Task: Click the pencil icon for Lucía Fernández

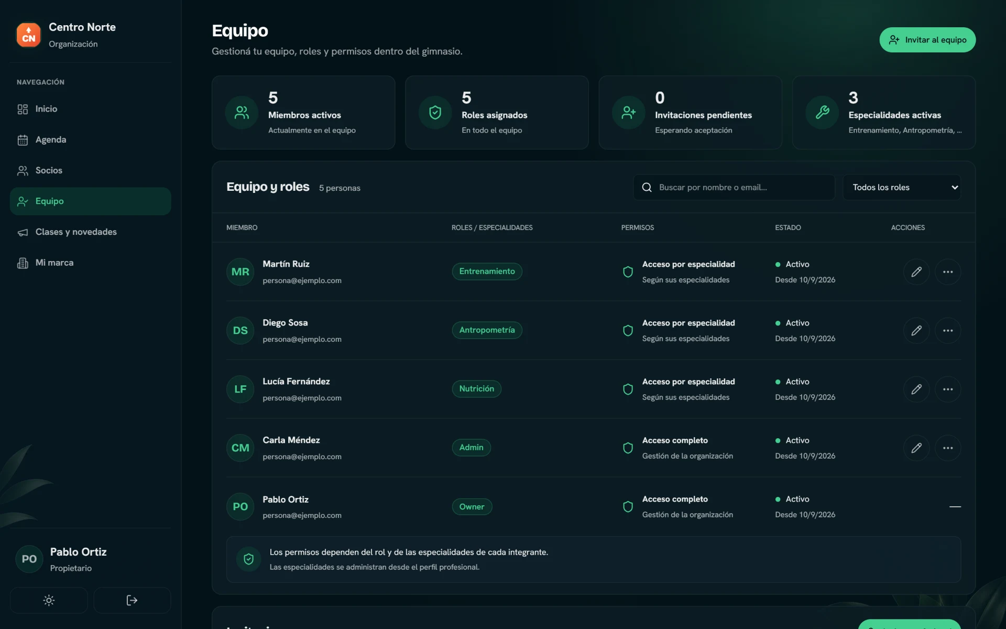Action: (x=916, y=389)
